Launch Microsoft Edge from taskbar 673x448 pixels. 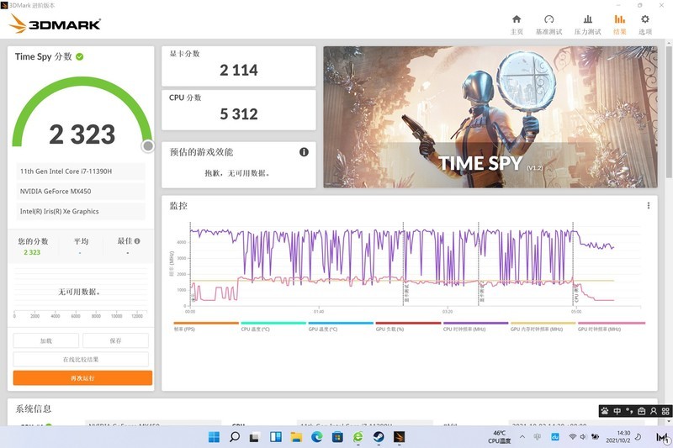pos(317,437)
